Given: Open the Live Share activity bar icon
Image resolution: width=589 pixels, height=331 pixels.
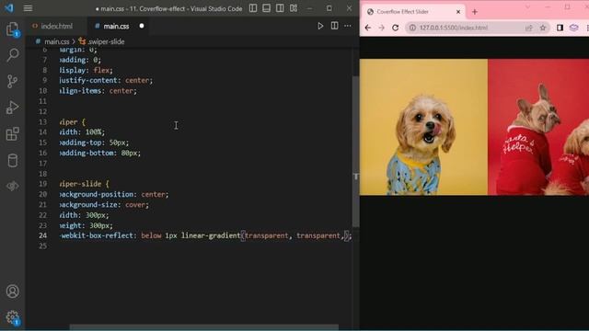Looking at the screenshot, I should tap(12, 186).
